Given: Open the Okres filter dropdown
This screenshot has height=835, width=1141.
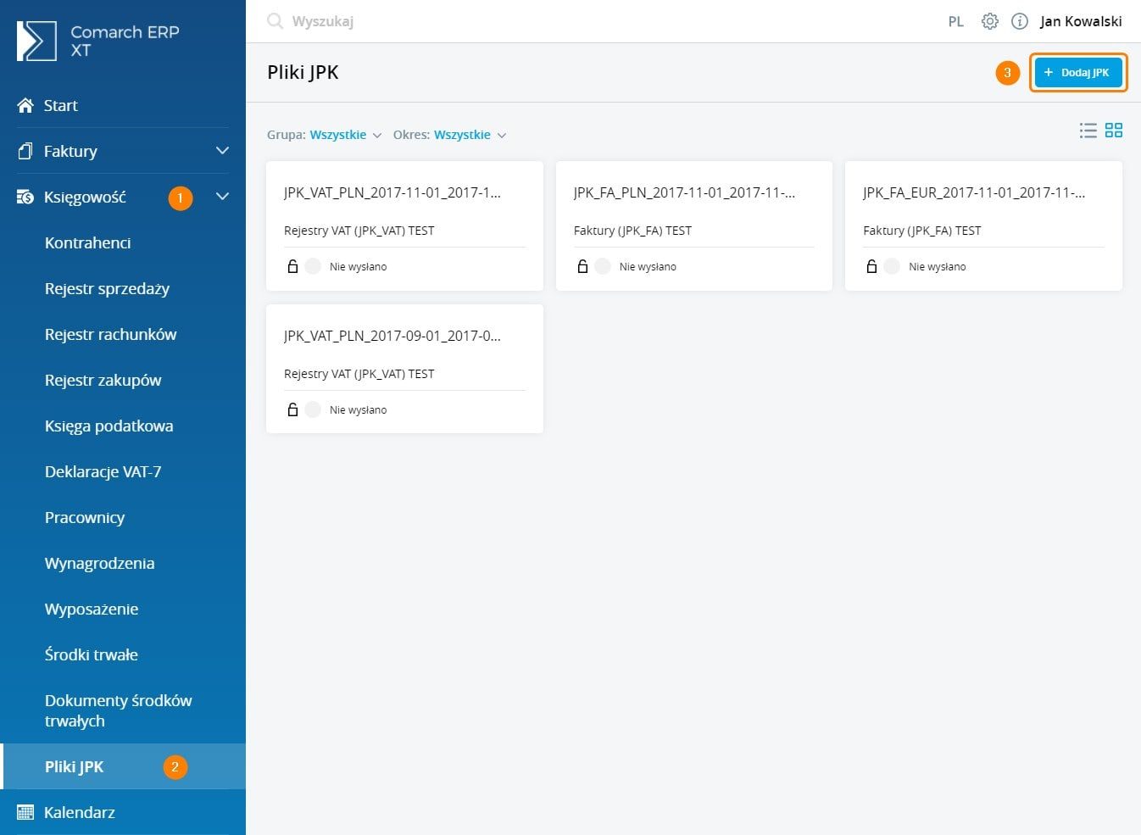Looking at the screenshot, I should (x=469, y=135).
